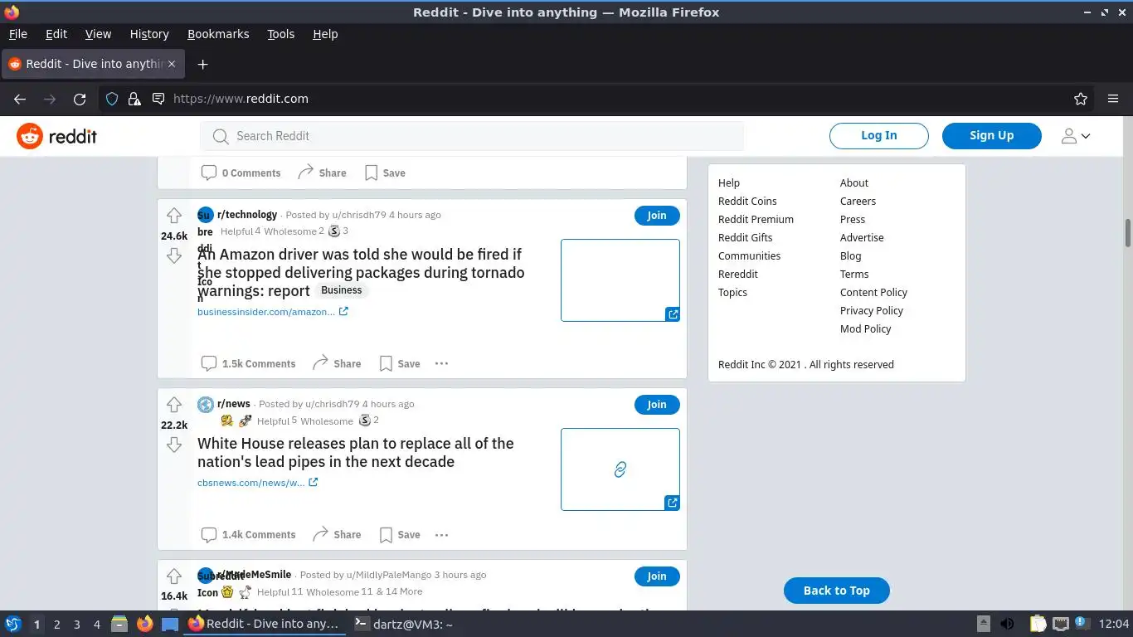Save the top partially visible post

point(385,173)
